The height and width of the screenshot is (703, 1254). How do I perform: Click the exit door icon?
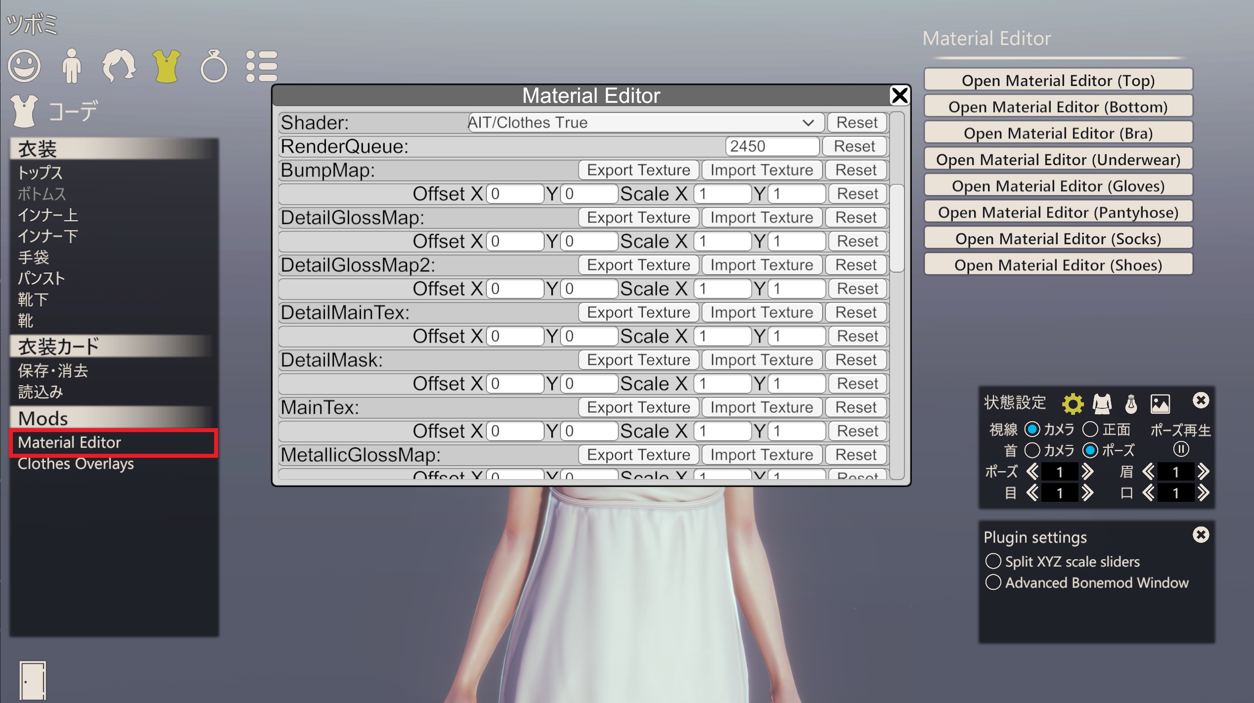point(33,680)
